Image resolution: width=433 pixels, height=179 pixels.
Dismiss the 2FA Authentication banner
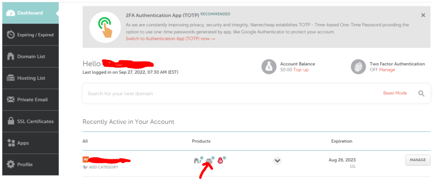[x=423, y=15]
